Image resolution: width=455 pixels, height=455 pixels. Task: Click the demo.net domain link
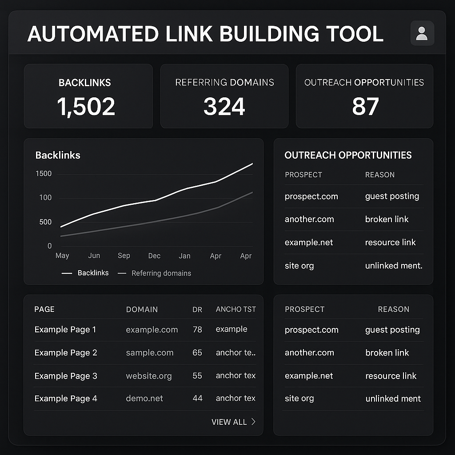[144, 399]
